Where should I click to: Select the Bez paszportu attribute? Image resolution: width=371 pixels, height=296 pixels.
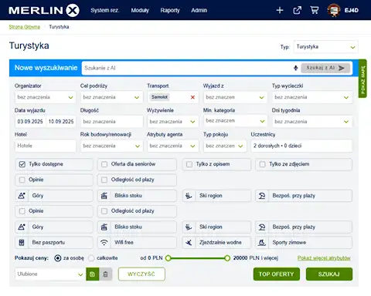(54, 242)
